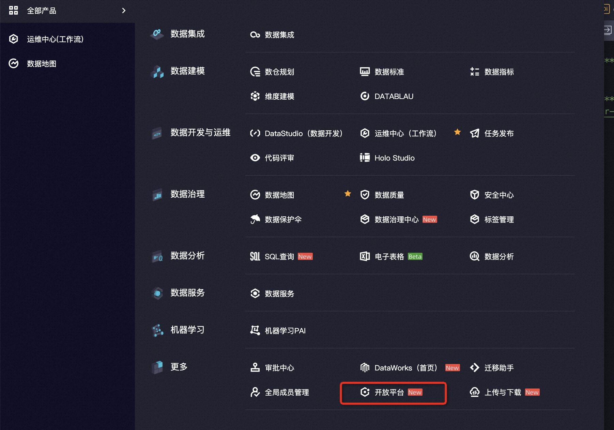The image size is (614, 430).
Task: Click the code review eye icon
Action: [255, 158]
